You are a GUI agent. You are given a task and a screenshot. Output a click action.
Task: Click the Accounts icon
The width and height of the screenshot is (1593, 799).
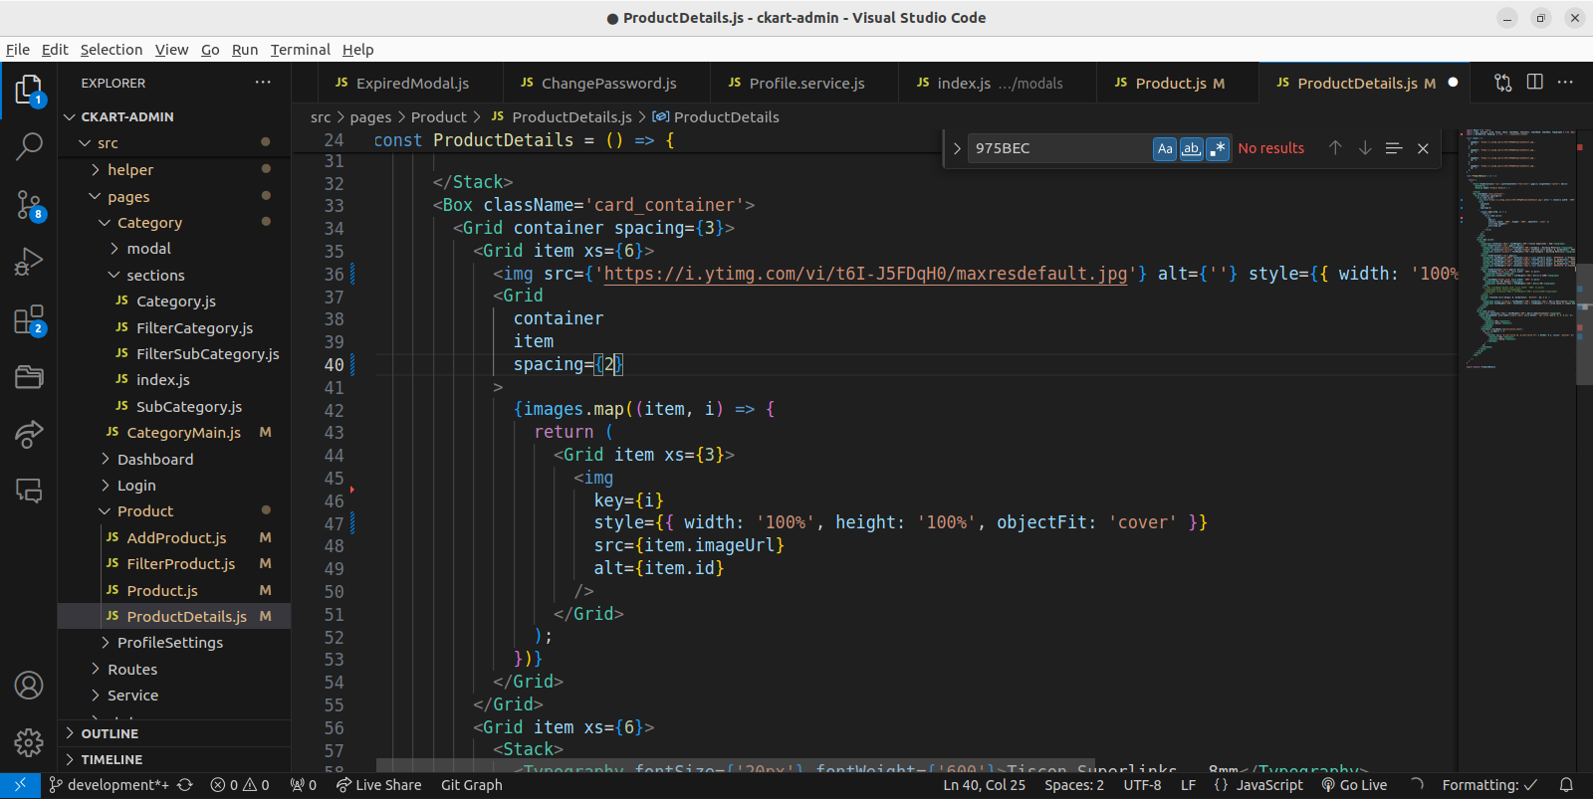pyautogui.click(x=29, y=686)
